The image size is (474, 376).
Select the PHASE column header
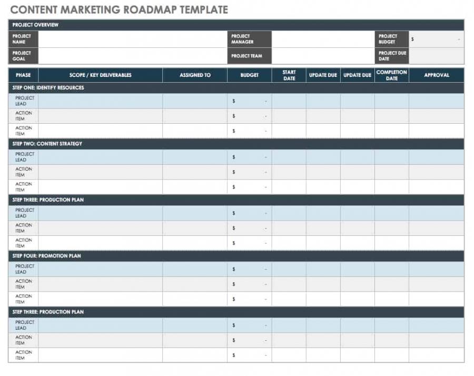[23, 75]
